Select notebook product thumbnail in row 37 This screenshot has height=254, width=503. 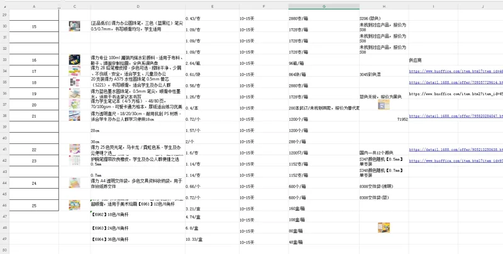tap(74, 104)
